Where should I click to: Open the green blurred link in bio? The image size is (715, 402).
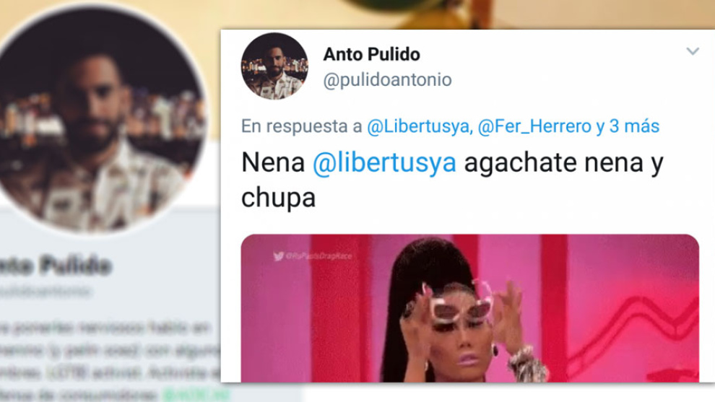click(196, 394)
